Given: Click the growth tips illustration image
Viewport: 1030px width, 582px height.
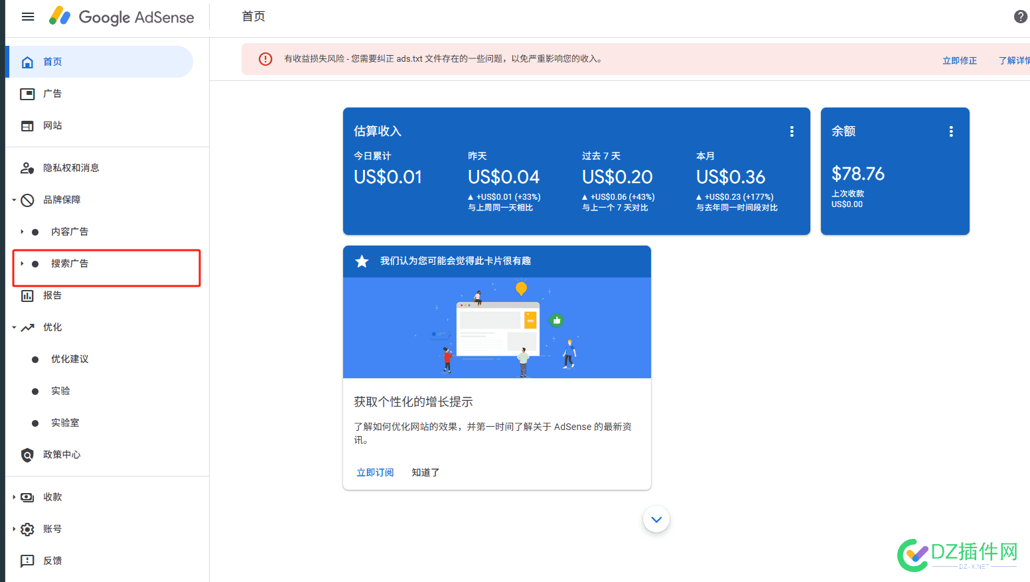Looking at the screenshot, I should (x=497, y=328).
